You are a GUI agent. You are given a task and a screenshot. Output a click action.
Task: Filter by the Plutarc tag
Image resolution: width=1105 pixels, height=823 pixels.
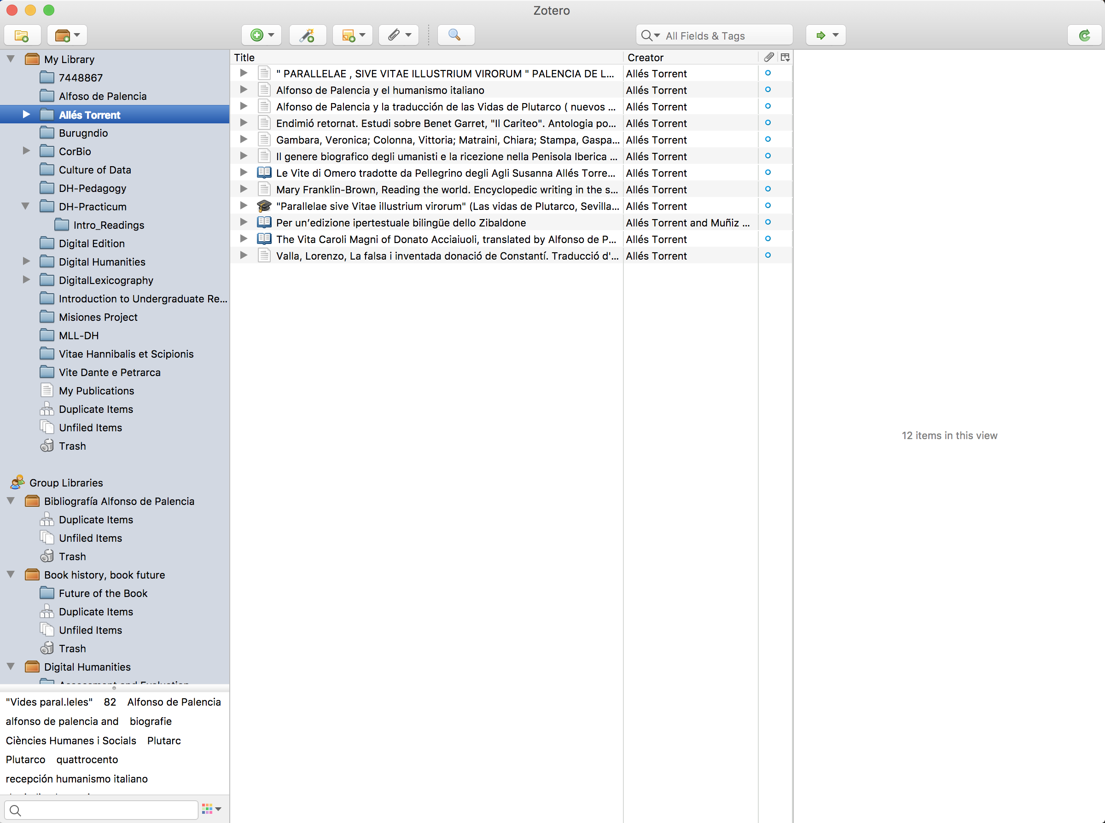click(x=164, y=741)
